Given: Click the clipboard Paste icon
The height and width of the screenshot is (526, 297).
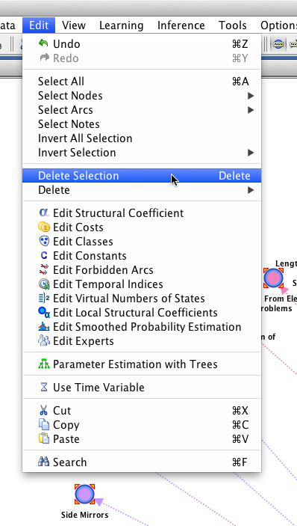Looking at the screenshot, I should (44, 438).
